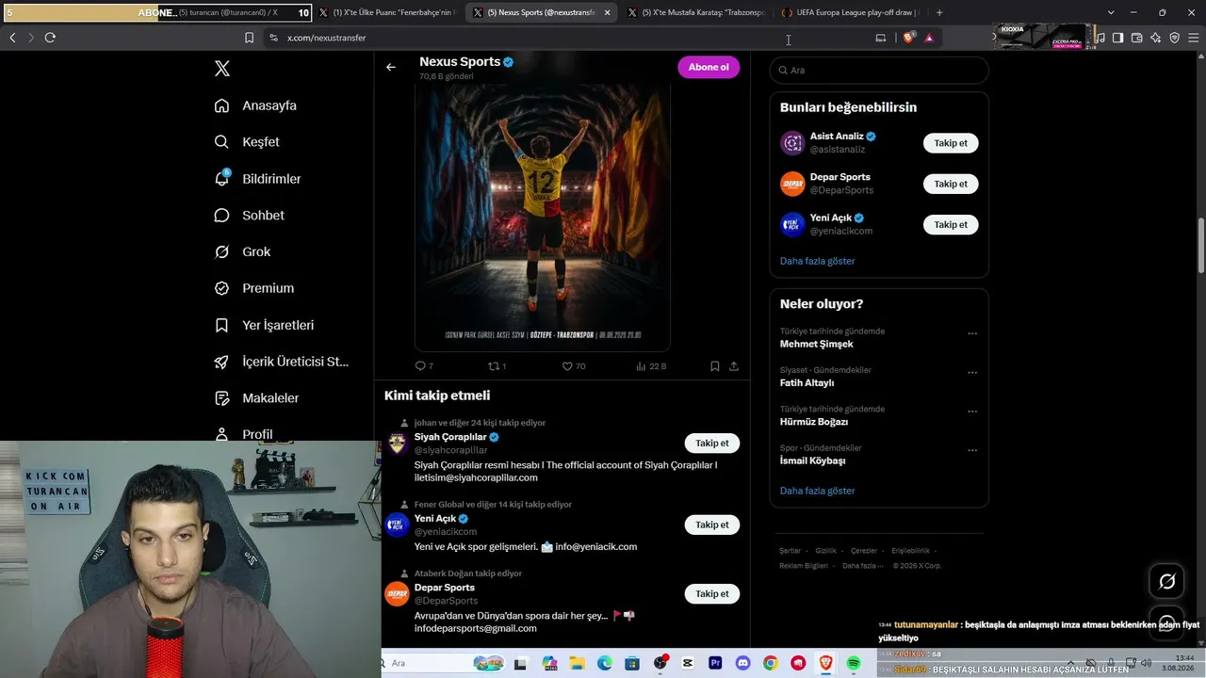The height and width of the screenshot is (678, 1206).
Task: Follow Asist Analiz account
Action: tap(951, 143)
